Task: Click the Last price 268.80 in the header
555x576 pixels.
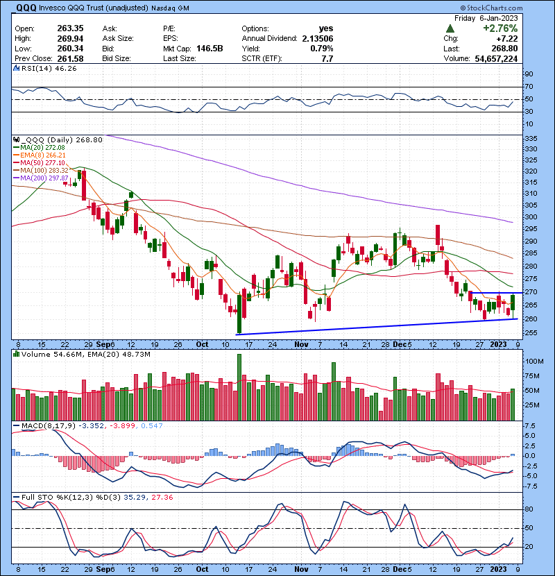Action: pos(504,49)
